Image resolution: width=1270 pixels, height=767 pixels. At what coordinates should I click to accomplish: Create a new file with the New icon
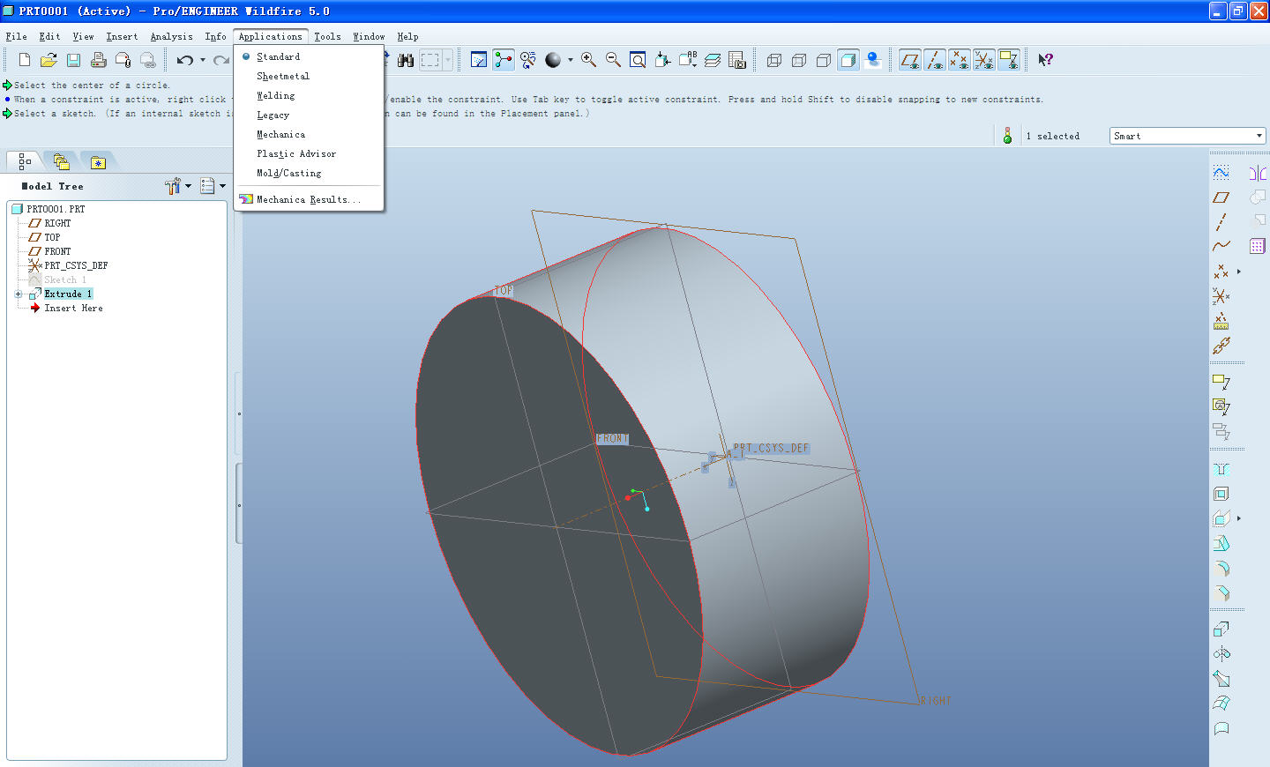tap(25, 60)
